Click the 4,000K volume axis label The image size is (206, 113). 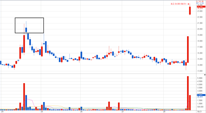200,85
